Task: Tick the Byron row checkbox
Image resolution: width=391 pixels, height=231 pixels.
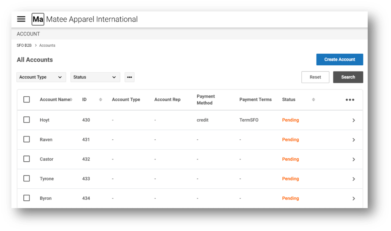Action: pyautogui.click(x=27, y=198)
